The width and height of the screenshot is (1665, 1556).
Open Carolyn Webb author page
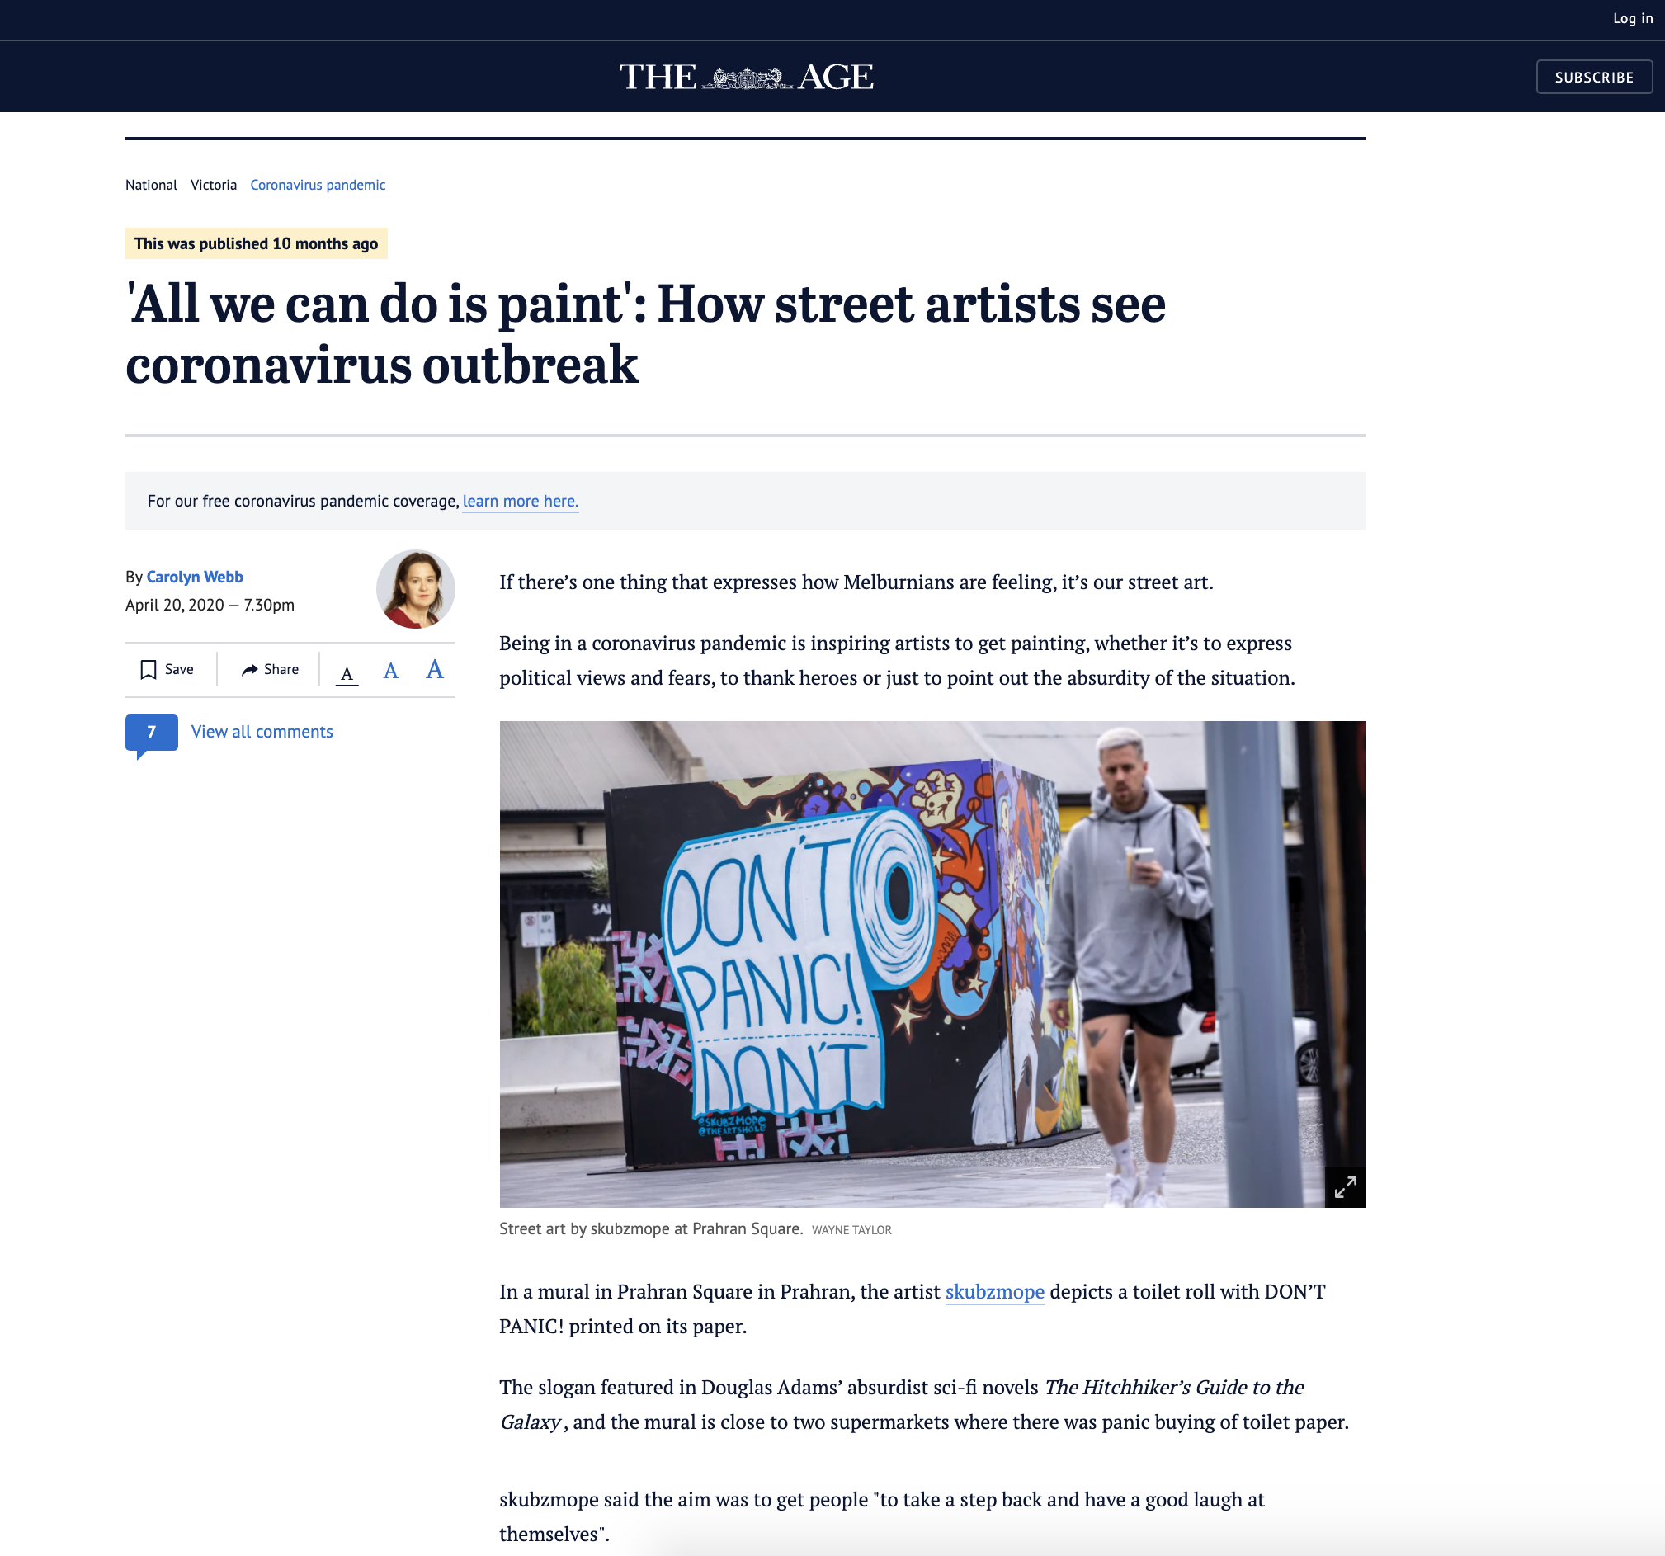coord(195,577)
